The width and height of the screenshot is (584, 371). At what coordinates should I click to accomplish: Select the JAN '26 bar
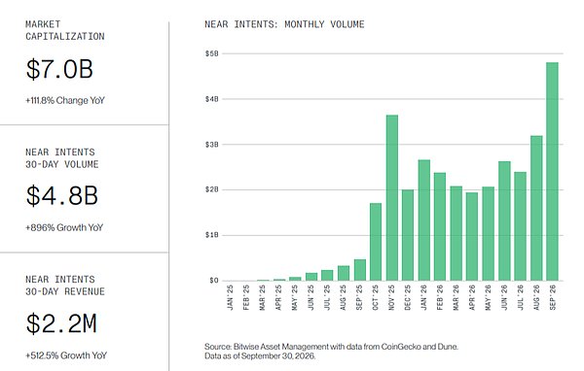pyautogui.click(x=423, y=220)
